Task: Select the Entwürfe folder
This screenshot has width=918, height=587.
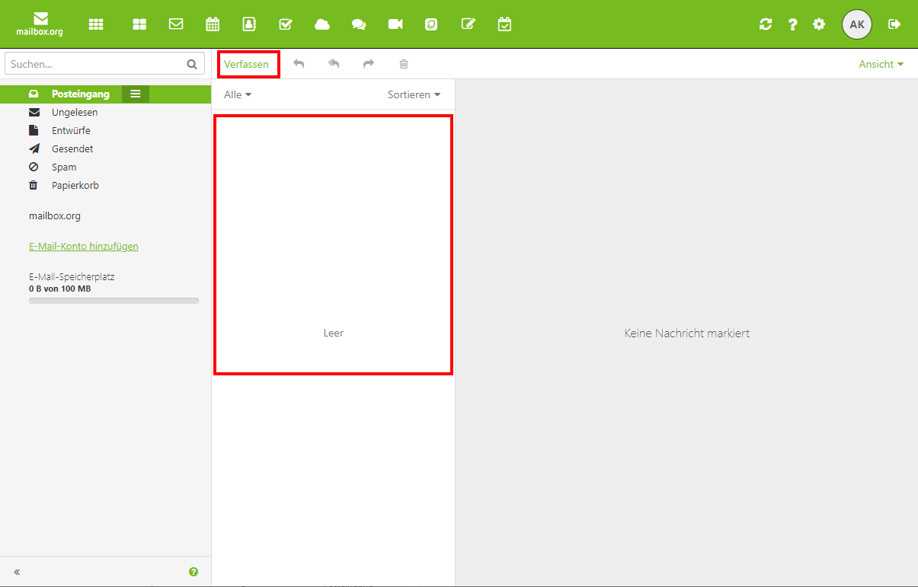Action: pyautogui.click(x=71, y=131)
